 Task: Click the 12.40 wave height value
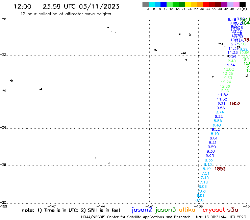coord(231,61)
